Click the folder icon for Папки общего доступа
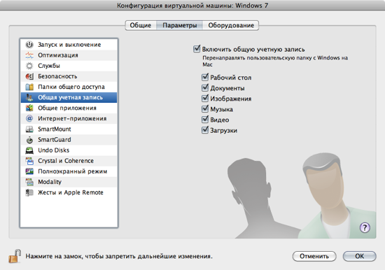Viewport: 385px width, 270px height. coord(29,87)
